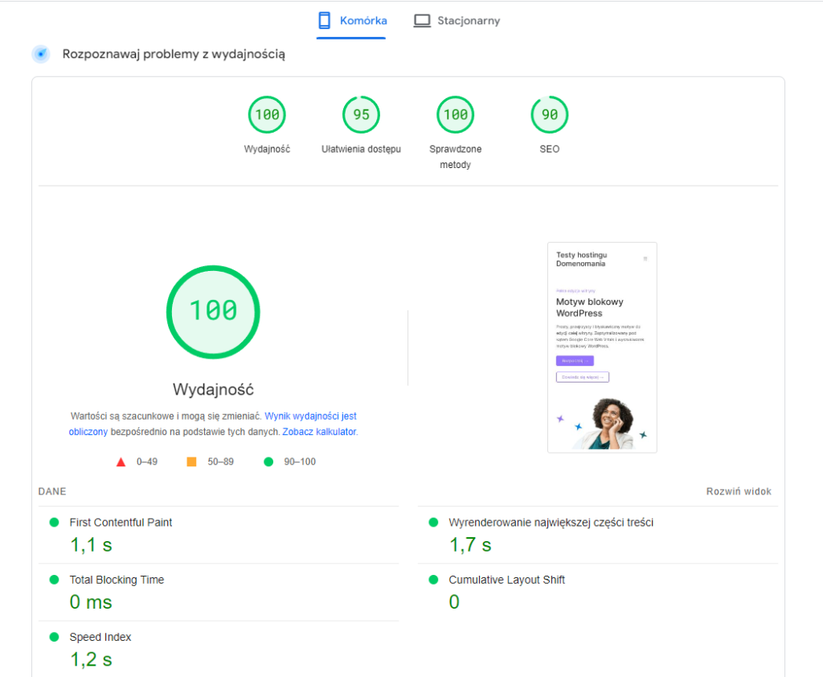Click the blue performance diagnosis radar icon
Viewport: 823px width, 677px height.
41,54
